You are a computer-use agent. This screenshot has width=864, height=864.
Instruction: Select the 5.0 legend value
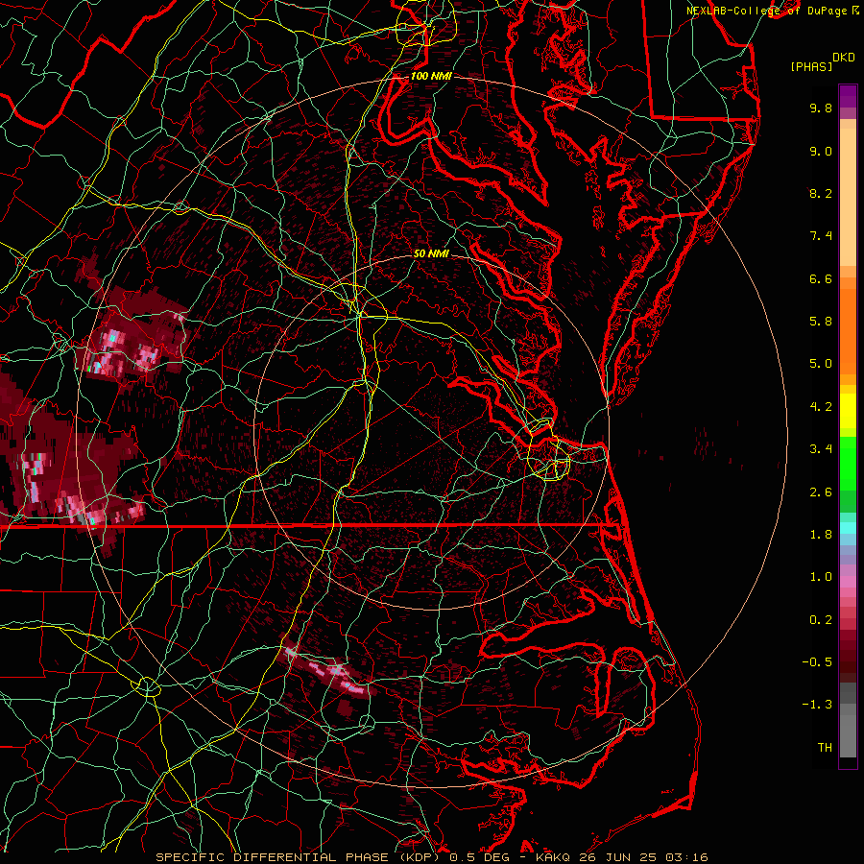click(821, 364)
